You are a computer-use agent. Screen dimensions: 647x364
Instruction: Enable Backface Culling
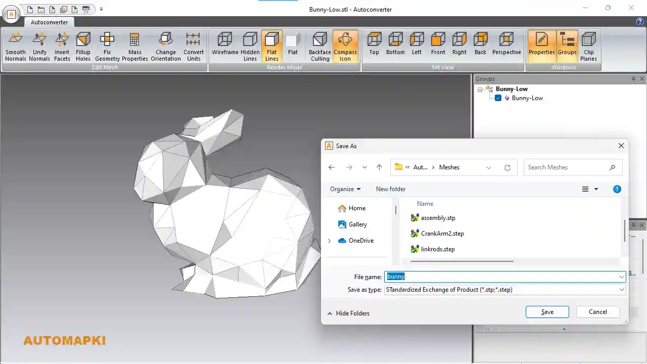[x=319, y=47]
